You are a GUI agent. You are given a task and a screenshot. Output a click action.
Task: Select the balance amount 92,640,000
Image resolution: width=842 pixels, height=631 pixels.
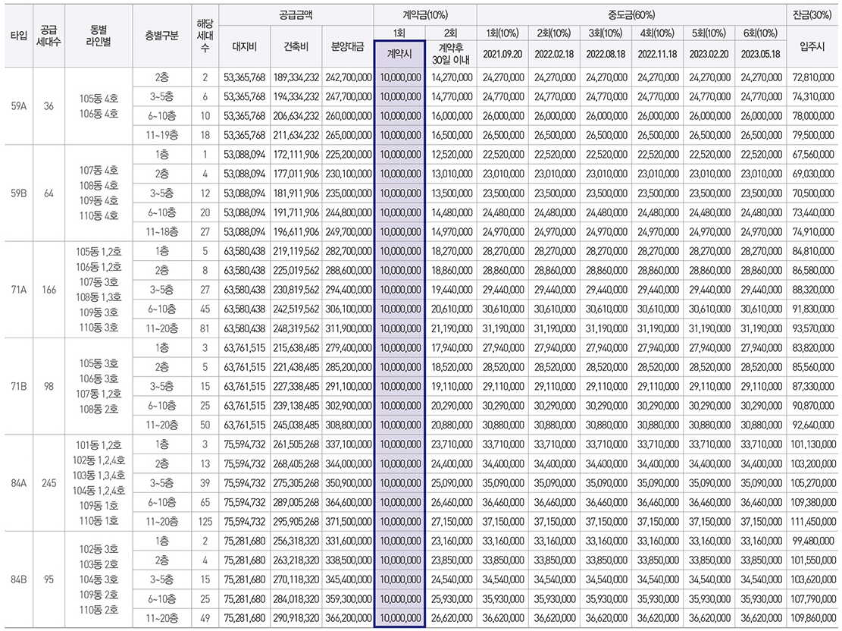point(813,425)
